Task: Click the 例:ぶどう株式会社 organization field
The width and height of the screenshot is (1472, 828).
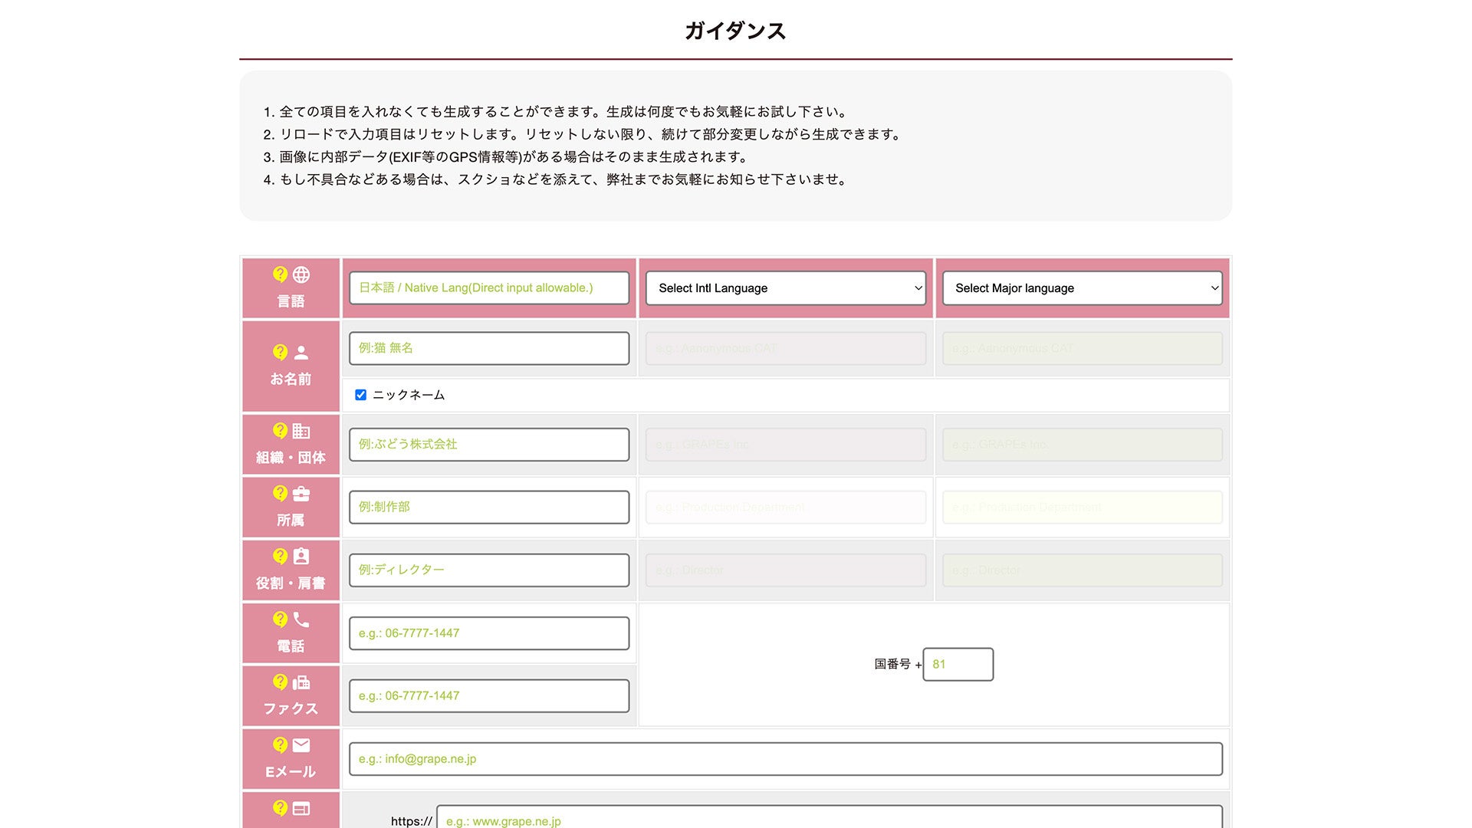Action: coord(489,445)
